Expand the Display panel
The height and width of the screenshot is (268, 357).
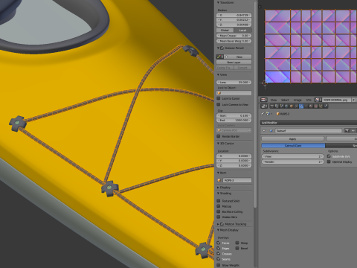click(x=218, y=188)
